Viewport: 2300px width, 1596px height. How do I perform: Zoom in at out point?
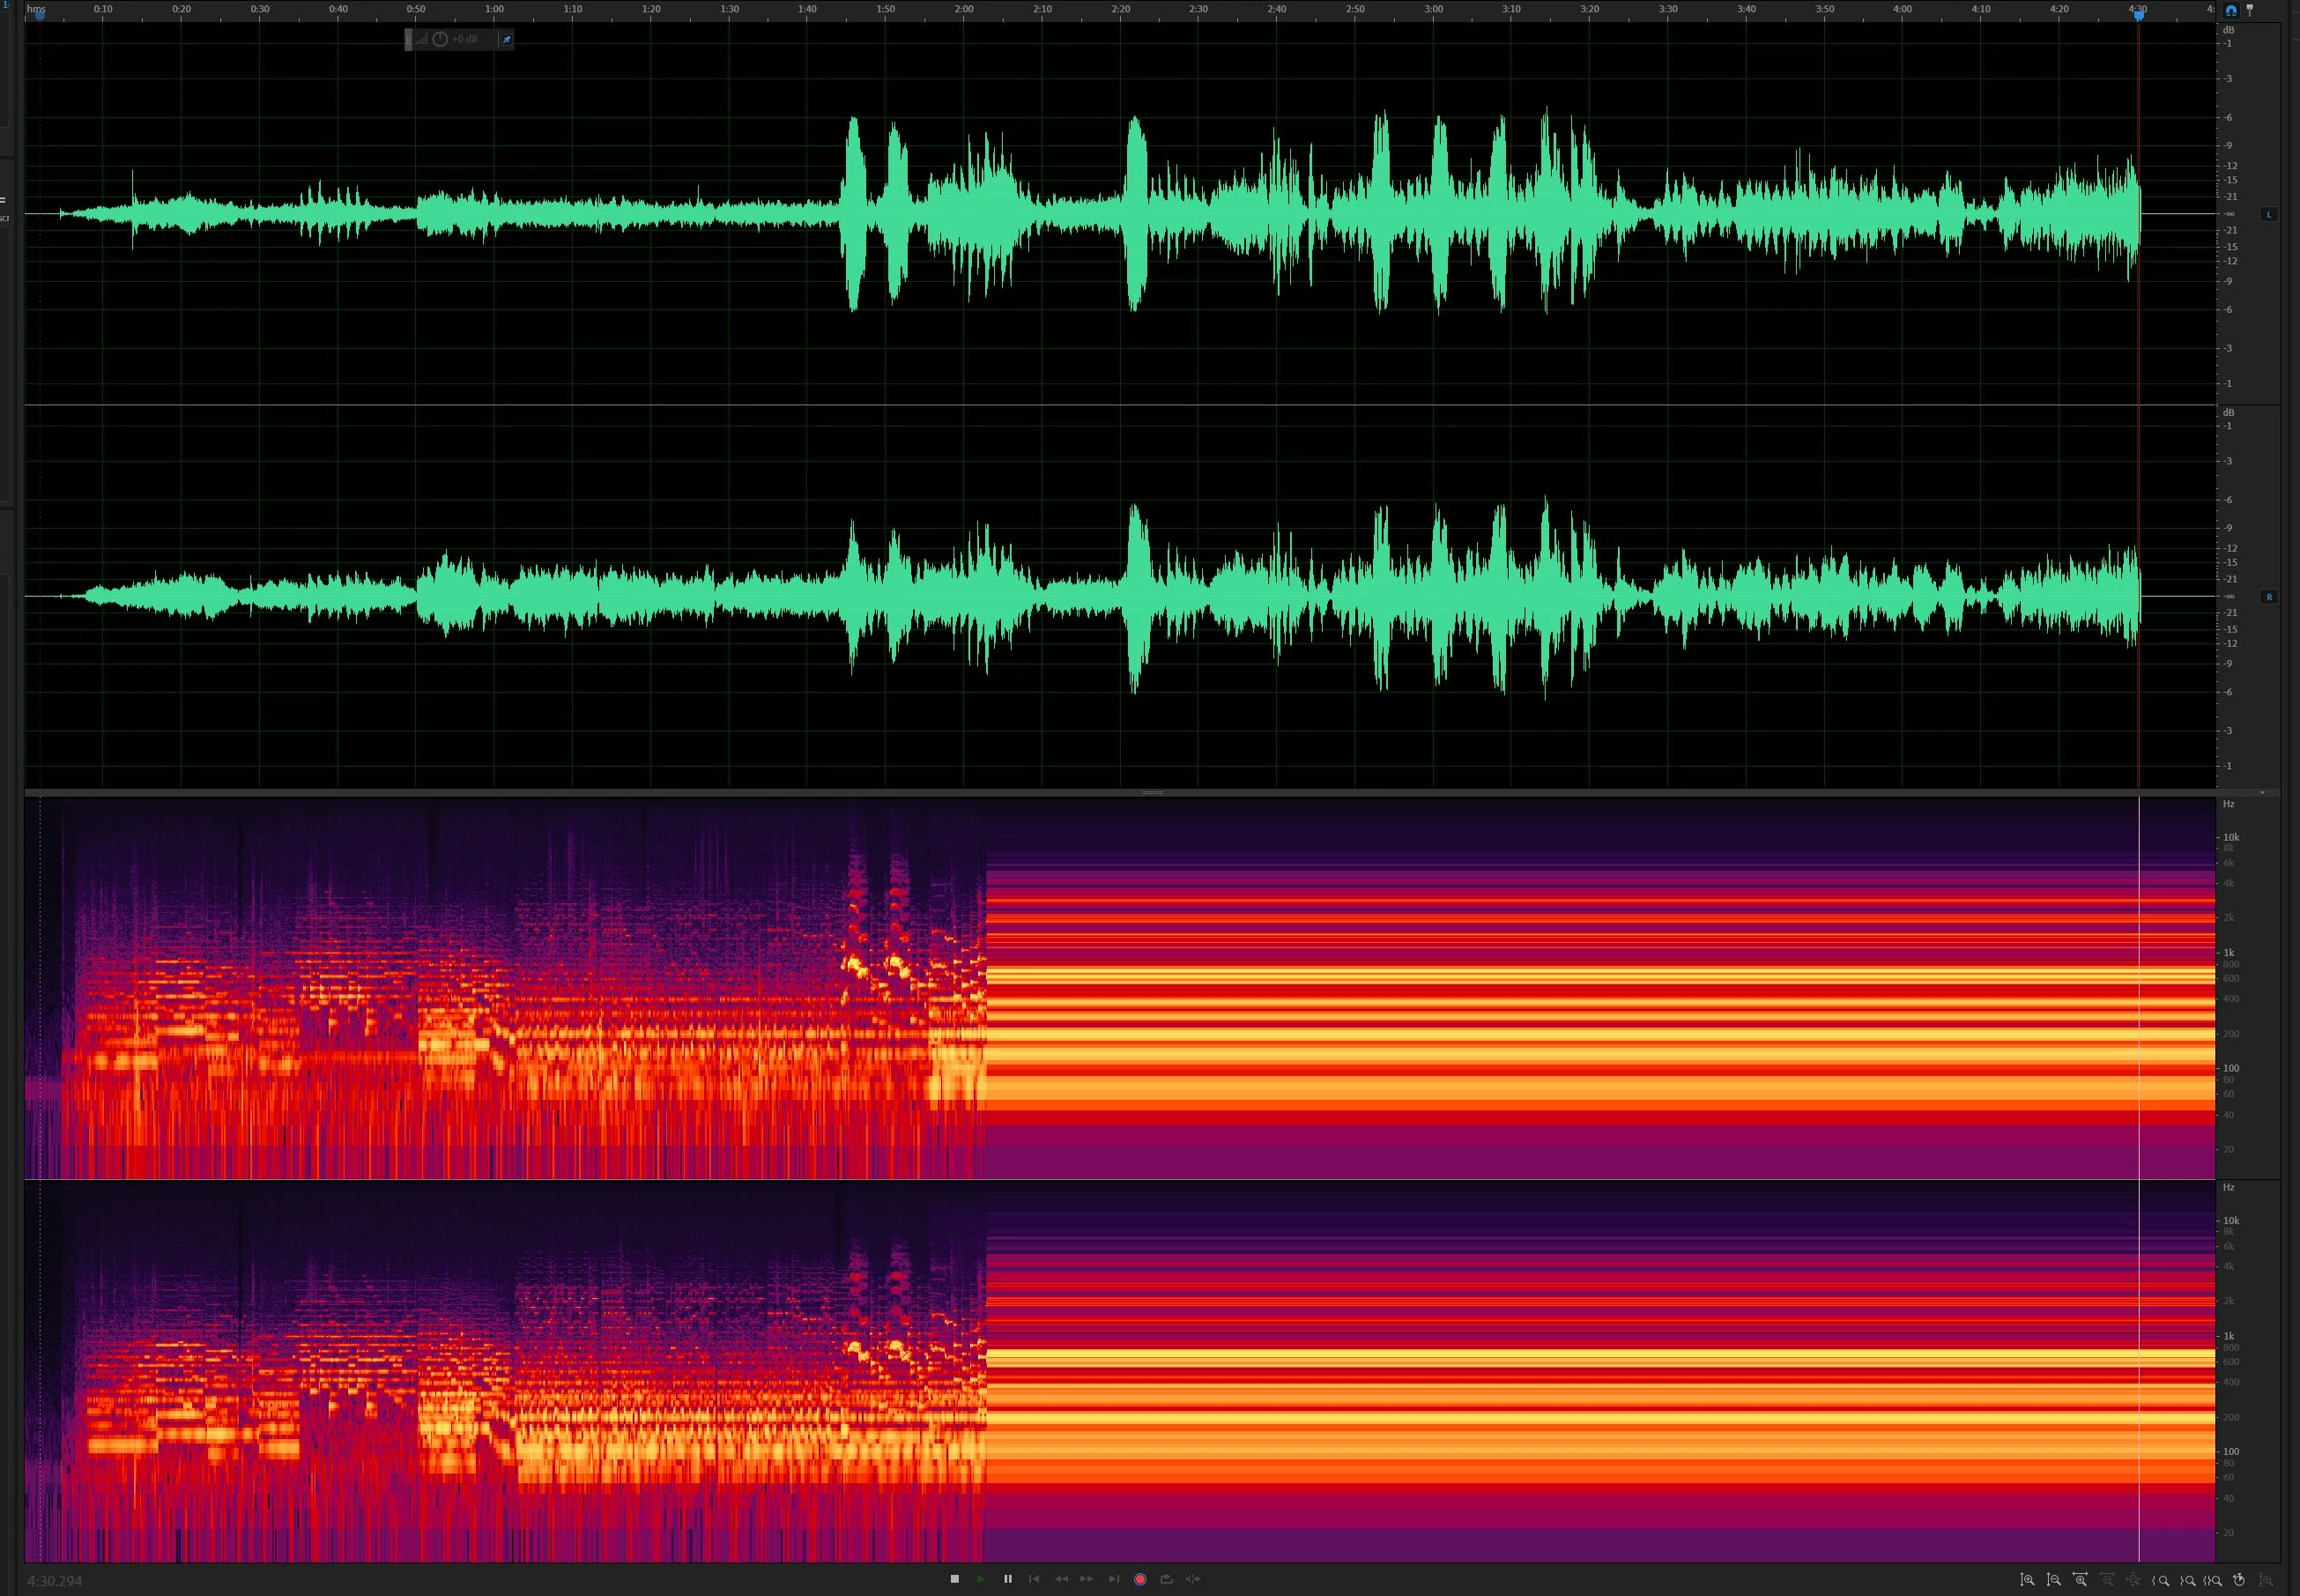(x=2188, y=1580)
